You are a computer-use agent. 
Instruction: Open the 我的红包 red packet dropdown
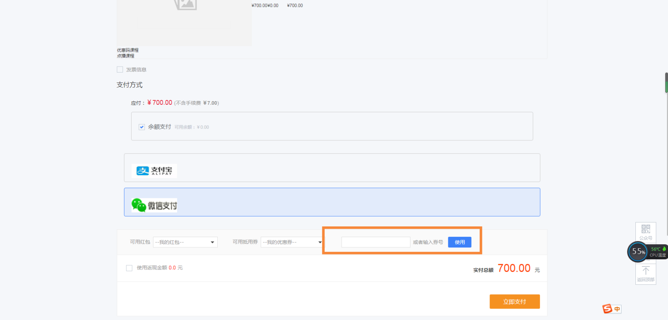185,242
